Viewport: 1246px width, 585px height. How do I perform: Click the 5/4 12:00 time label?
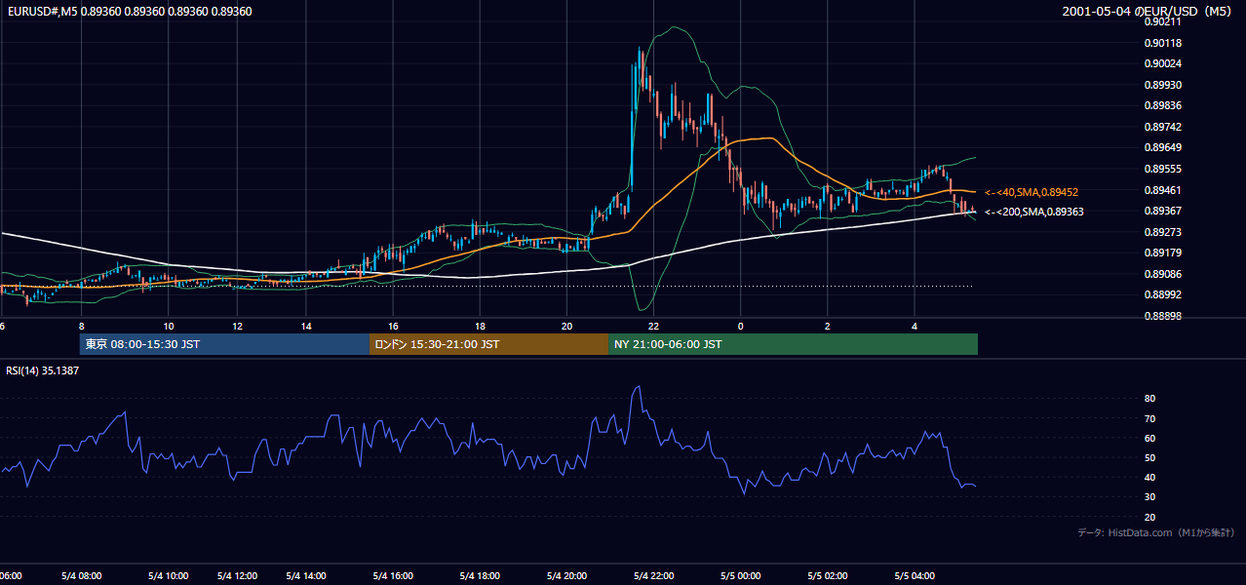coord(237,576)
